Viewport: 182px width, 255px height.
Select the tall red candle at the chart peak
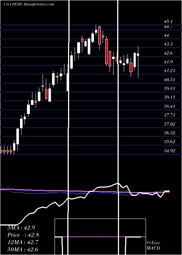[x=99, y=35]
